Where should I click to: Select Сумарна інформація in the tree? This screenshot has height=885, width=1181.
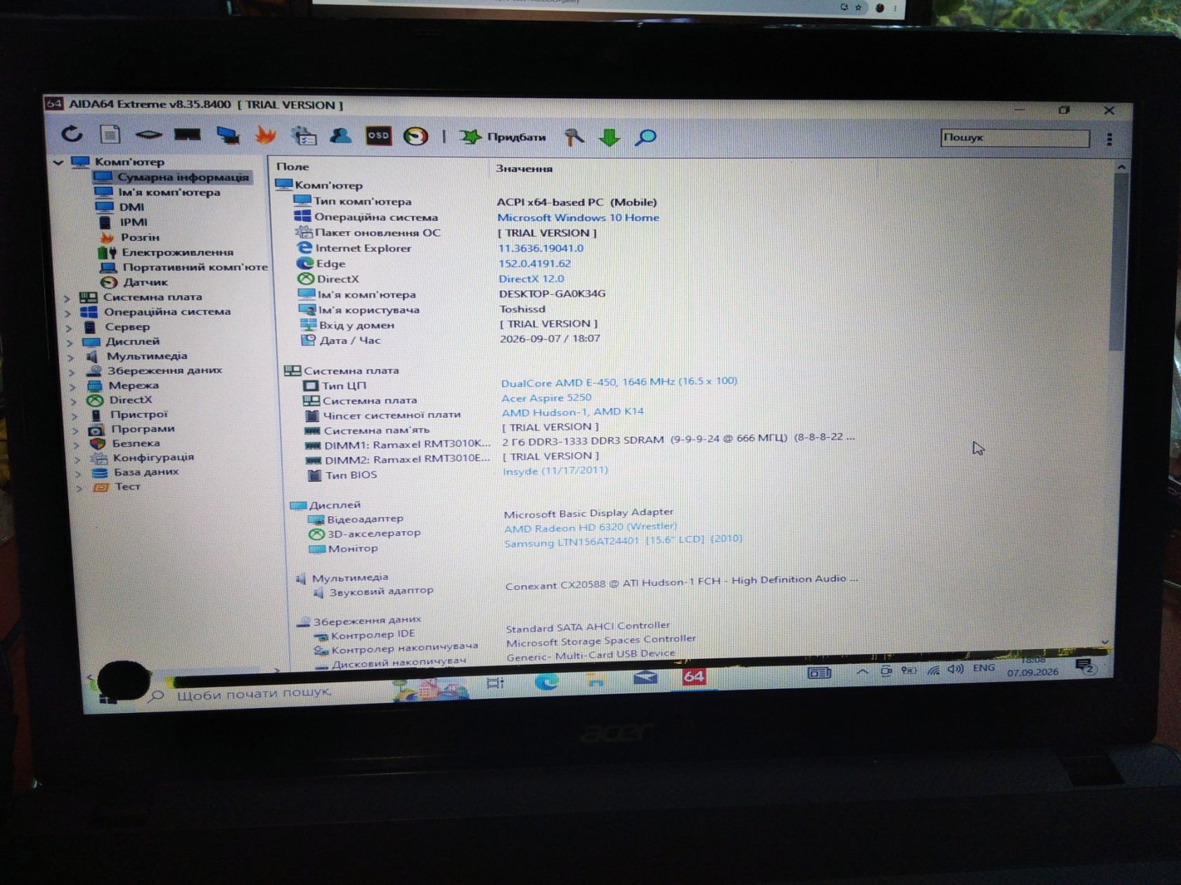pyautogui.click(x=172, y=177)
